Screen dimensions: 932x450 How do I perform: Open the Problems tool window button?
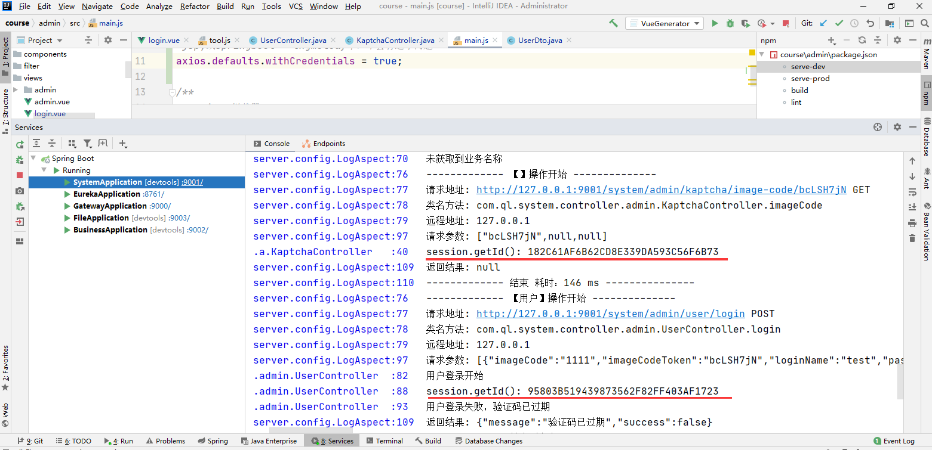(165, 441)
